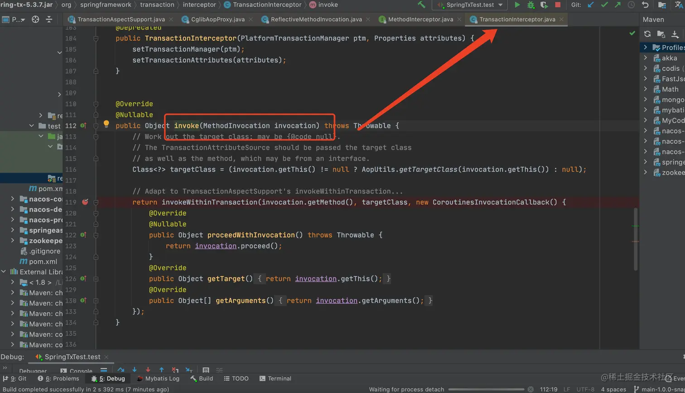
Task: Expand the < 1.8 > JDK library node
Action: (13, 282)
